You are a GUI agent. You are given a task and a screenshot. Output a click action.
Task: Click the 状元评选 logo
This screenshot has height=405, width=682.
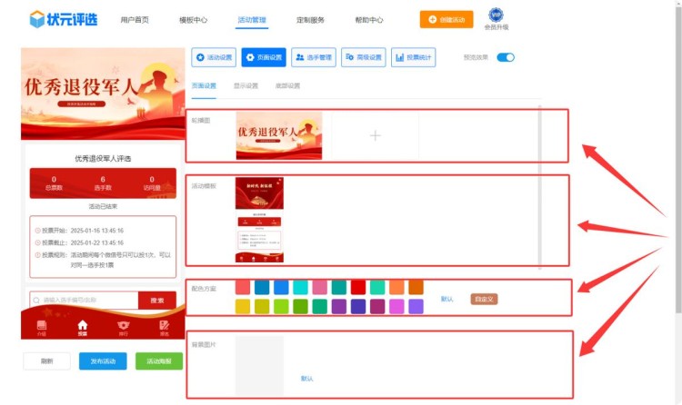(64, 19)
